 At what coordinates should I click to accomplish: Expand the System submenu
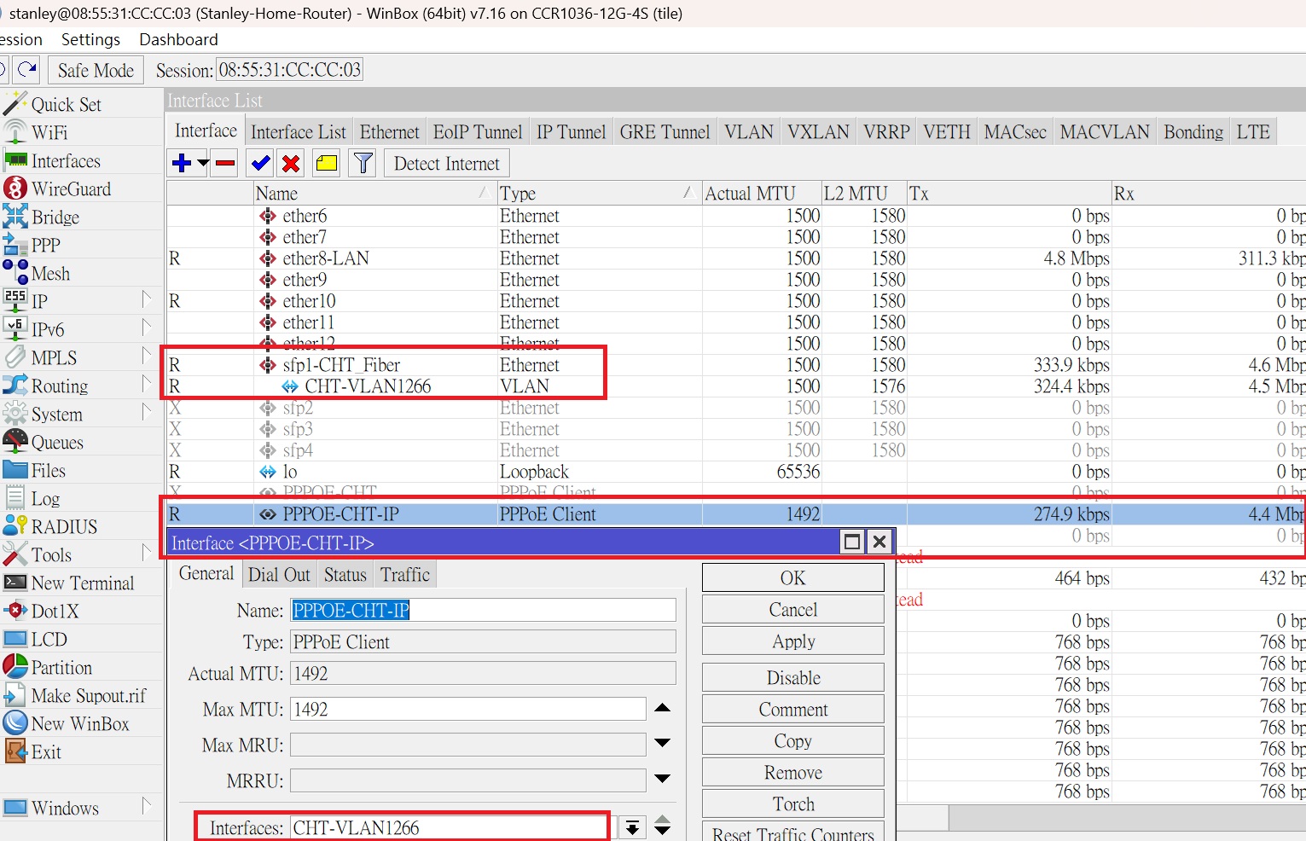click(x=147, y=413)
